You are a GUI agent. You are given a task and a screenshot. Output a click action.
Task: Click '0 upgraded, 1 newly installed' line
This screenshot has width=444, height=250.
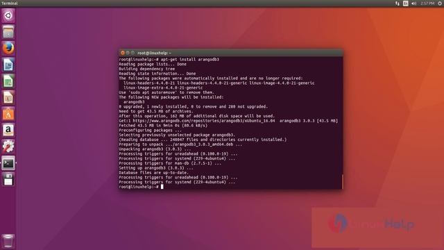point(194,106)
